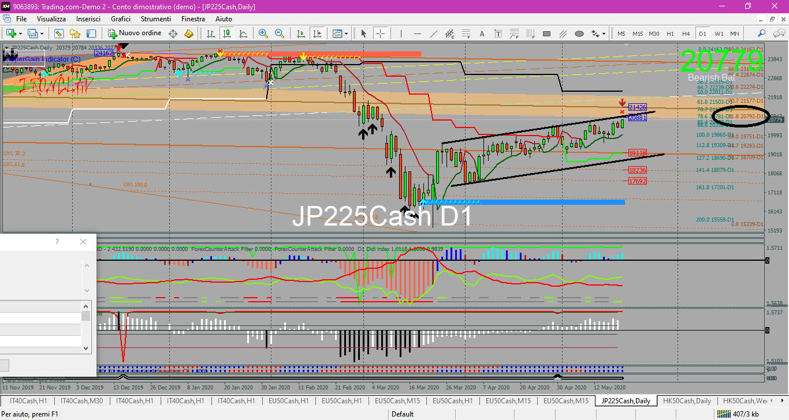Select the ellipse shape tool
Screen dimensions: 789x420
(x=579, y=33)
